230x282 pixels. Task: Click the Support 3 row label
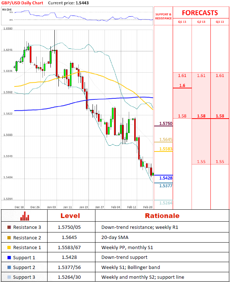coord(24,277)
